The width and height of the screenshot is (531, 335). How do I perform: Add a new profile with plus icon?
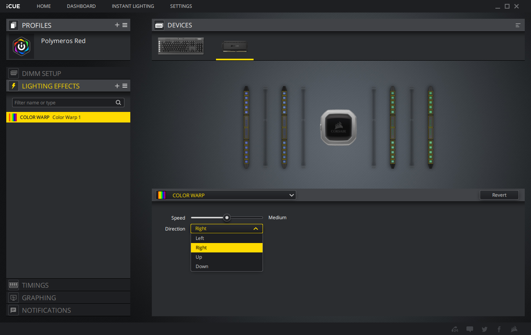pyautogui.click(x=117, y=25)
